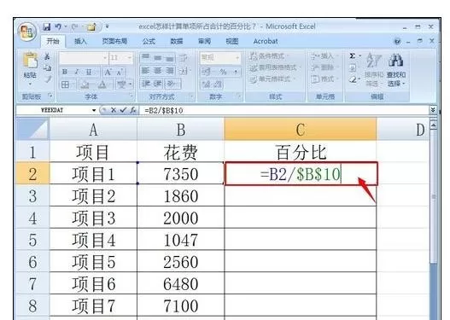Switch to the 开始 (Home) tab

(53, 41)
